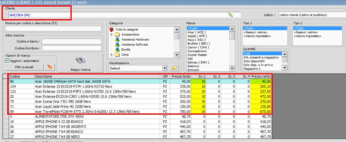Click the Bundle category icon
Viewport: 346px width, 142px height.
coord(117,50)
